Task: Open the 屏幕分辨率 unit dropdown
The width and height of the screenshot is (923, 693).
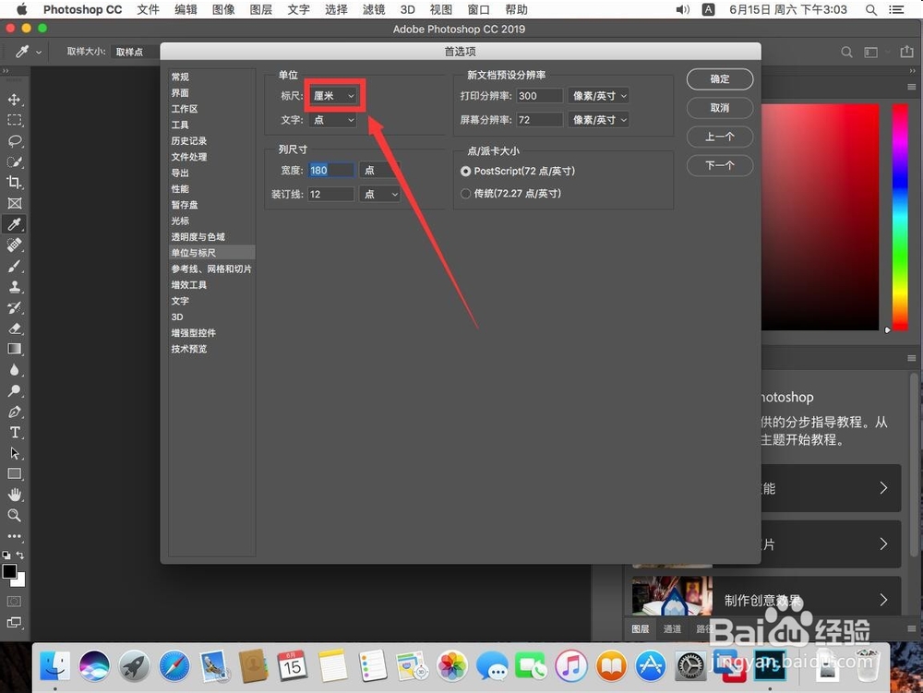Action: [x=598, y=120]
